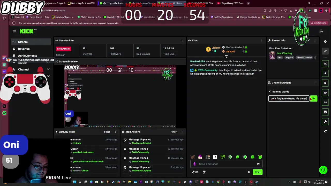This screenshot has width=331, height=186.
Task: Open ShowboxMovies bookmark
Action: pyautogui.click(x=63, y=17)
